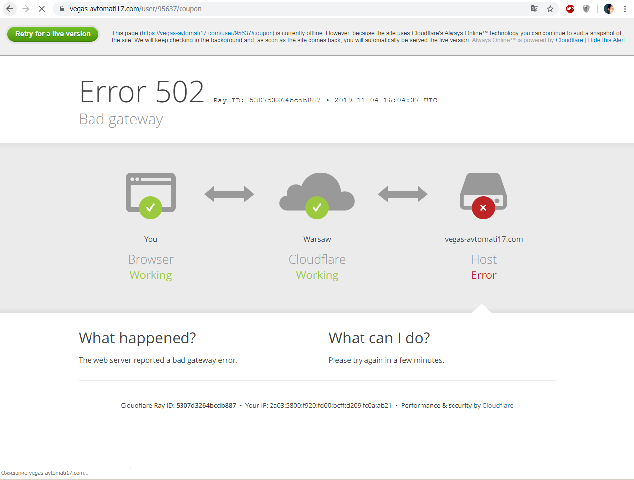
Task: Click the browser back arrow
Action: 10,9
